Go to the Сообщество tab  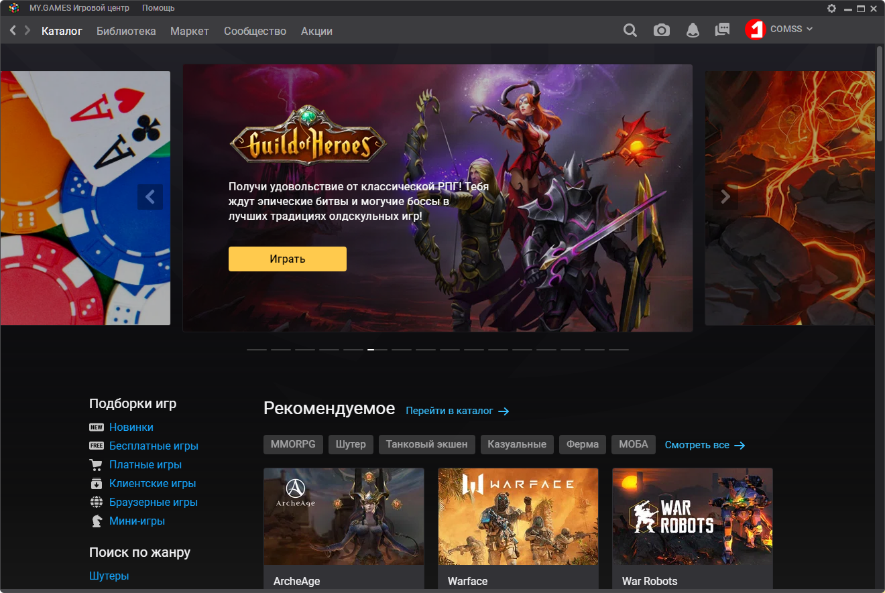[x=255, y=31]
